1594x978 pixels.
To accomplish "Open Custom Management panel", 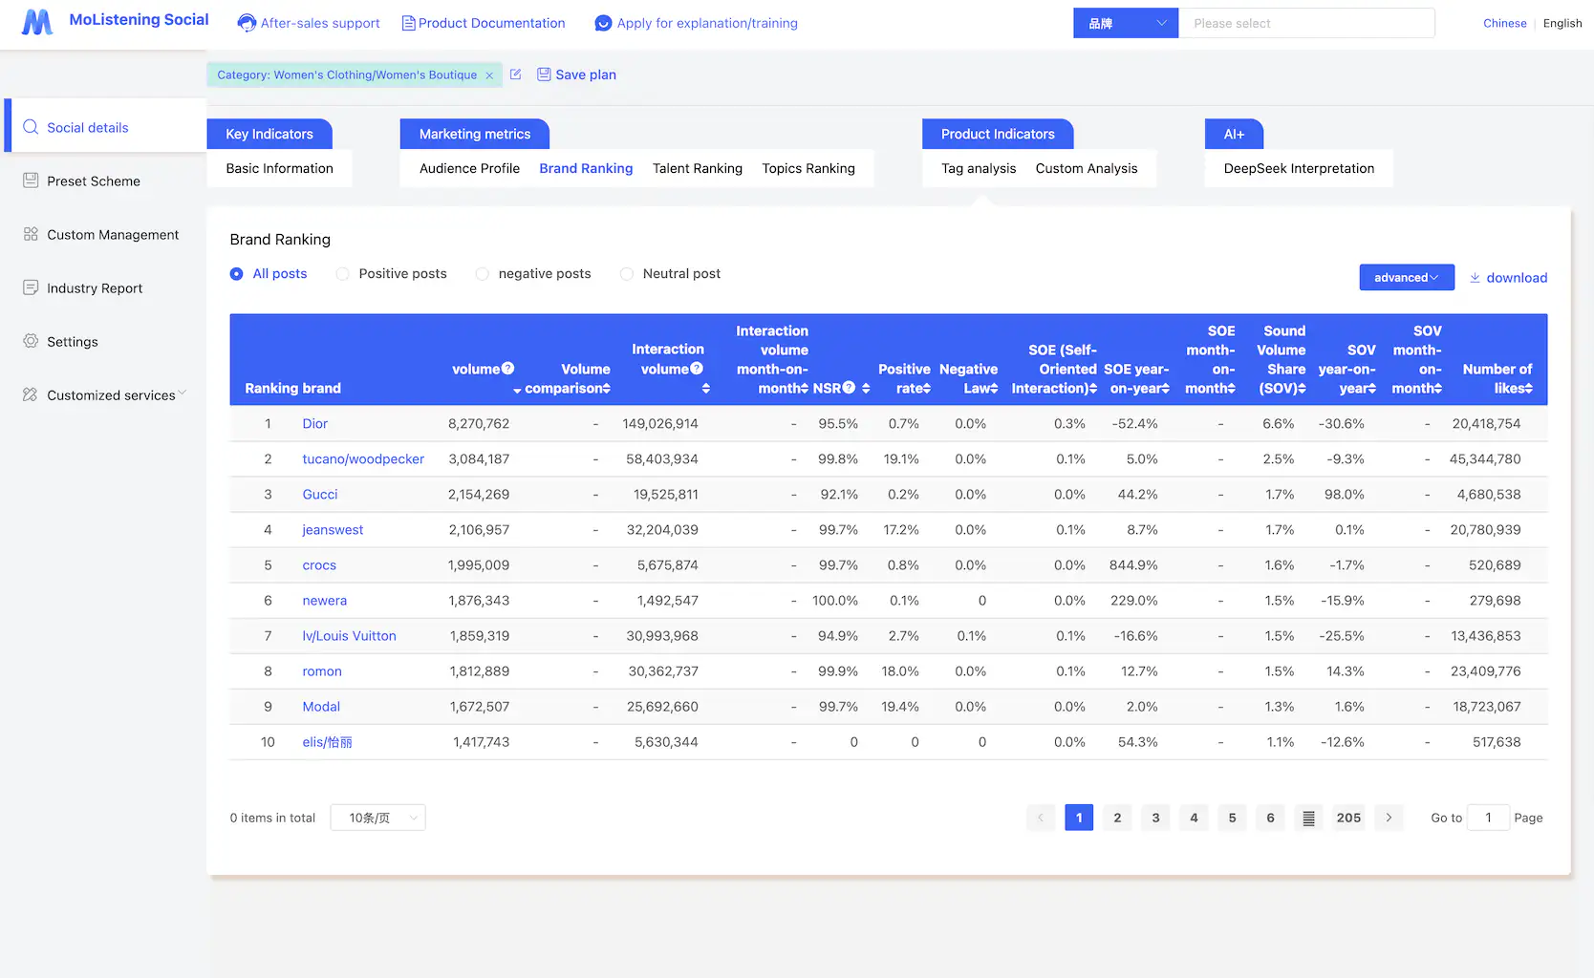I will pos(113,234).
